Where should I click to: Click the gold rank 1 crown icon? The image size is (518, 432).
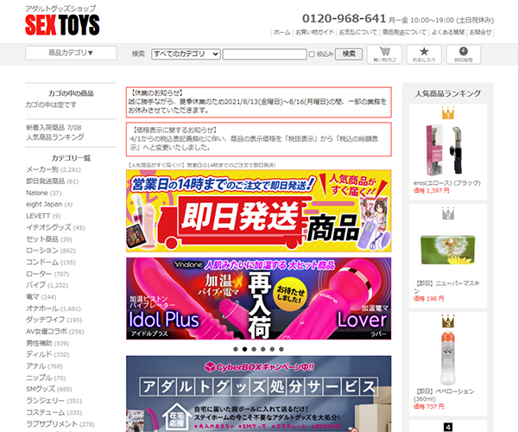click(448, 113)
